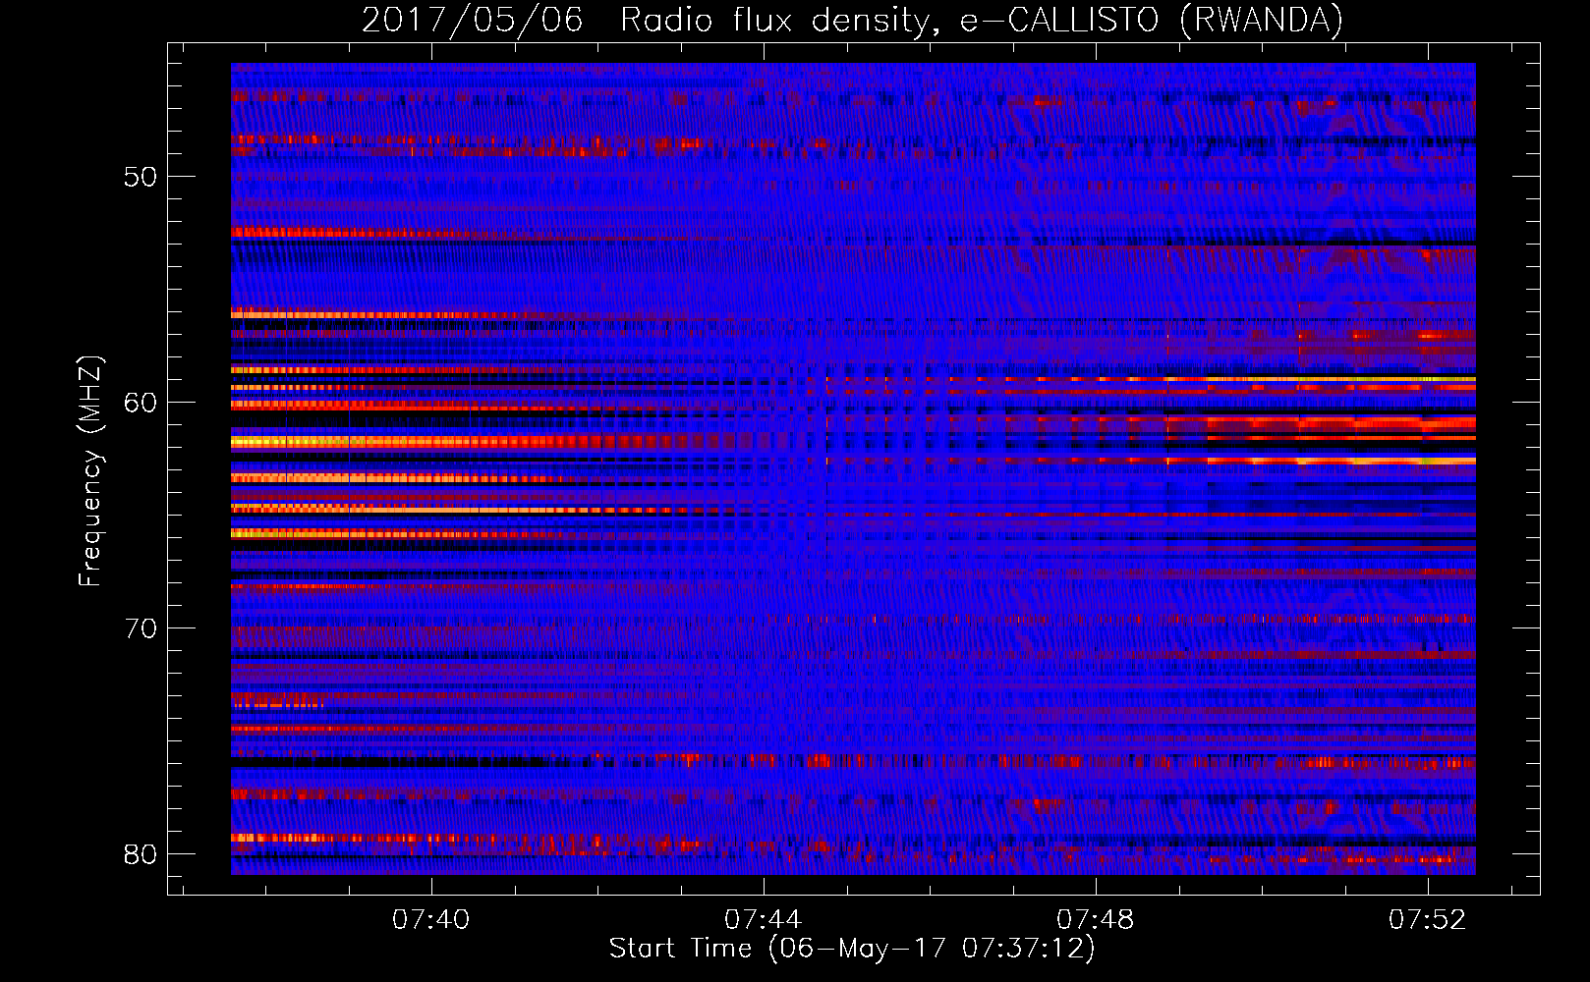Screen dimensions: 1590x982
Task: Click the plot title mentioning e-CALLISTO (RWANDA)
Action: point(852,20)
